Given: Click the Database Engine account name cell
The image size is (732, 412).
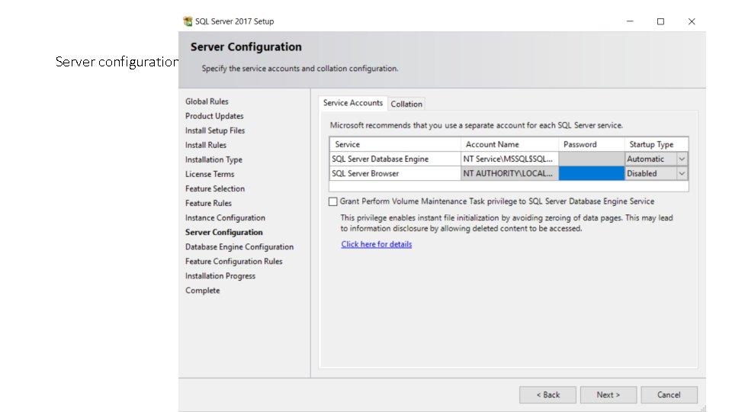Looking at the screenshot, I should click(509, 159).
